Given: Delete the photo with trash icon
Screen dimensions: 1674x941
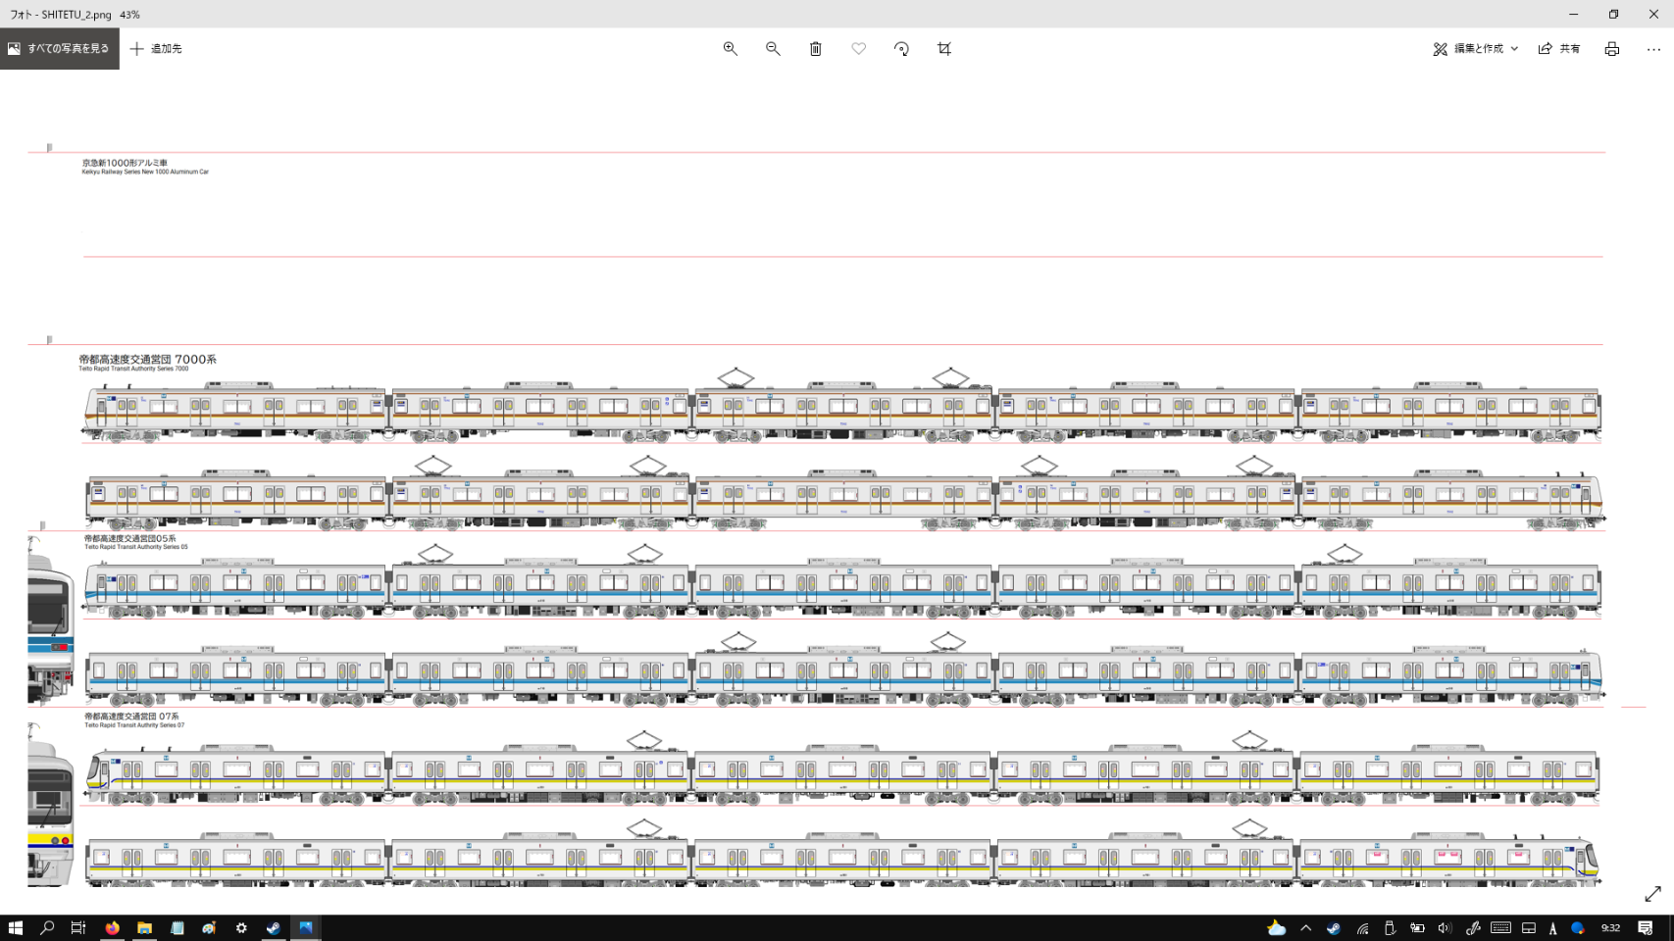Looking at the screenshot, I should click(x=815, y=49).
